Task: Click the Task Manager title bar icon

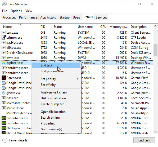Action: (4, 4)
